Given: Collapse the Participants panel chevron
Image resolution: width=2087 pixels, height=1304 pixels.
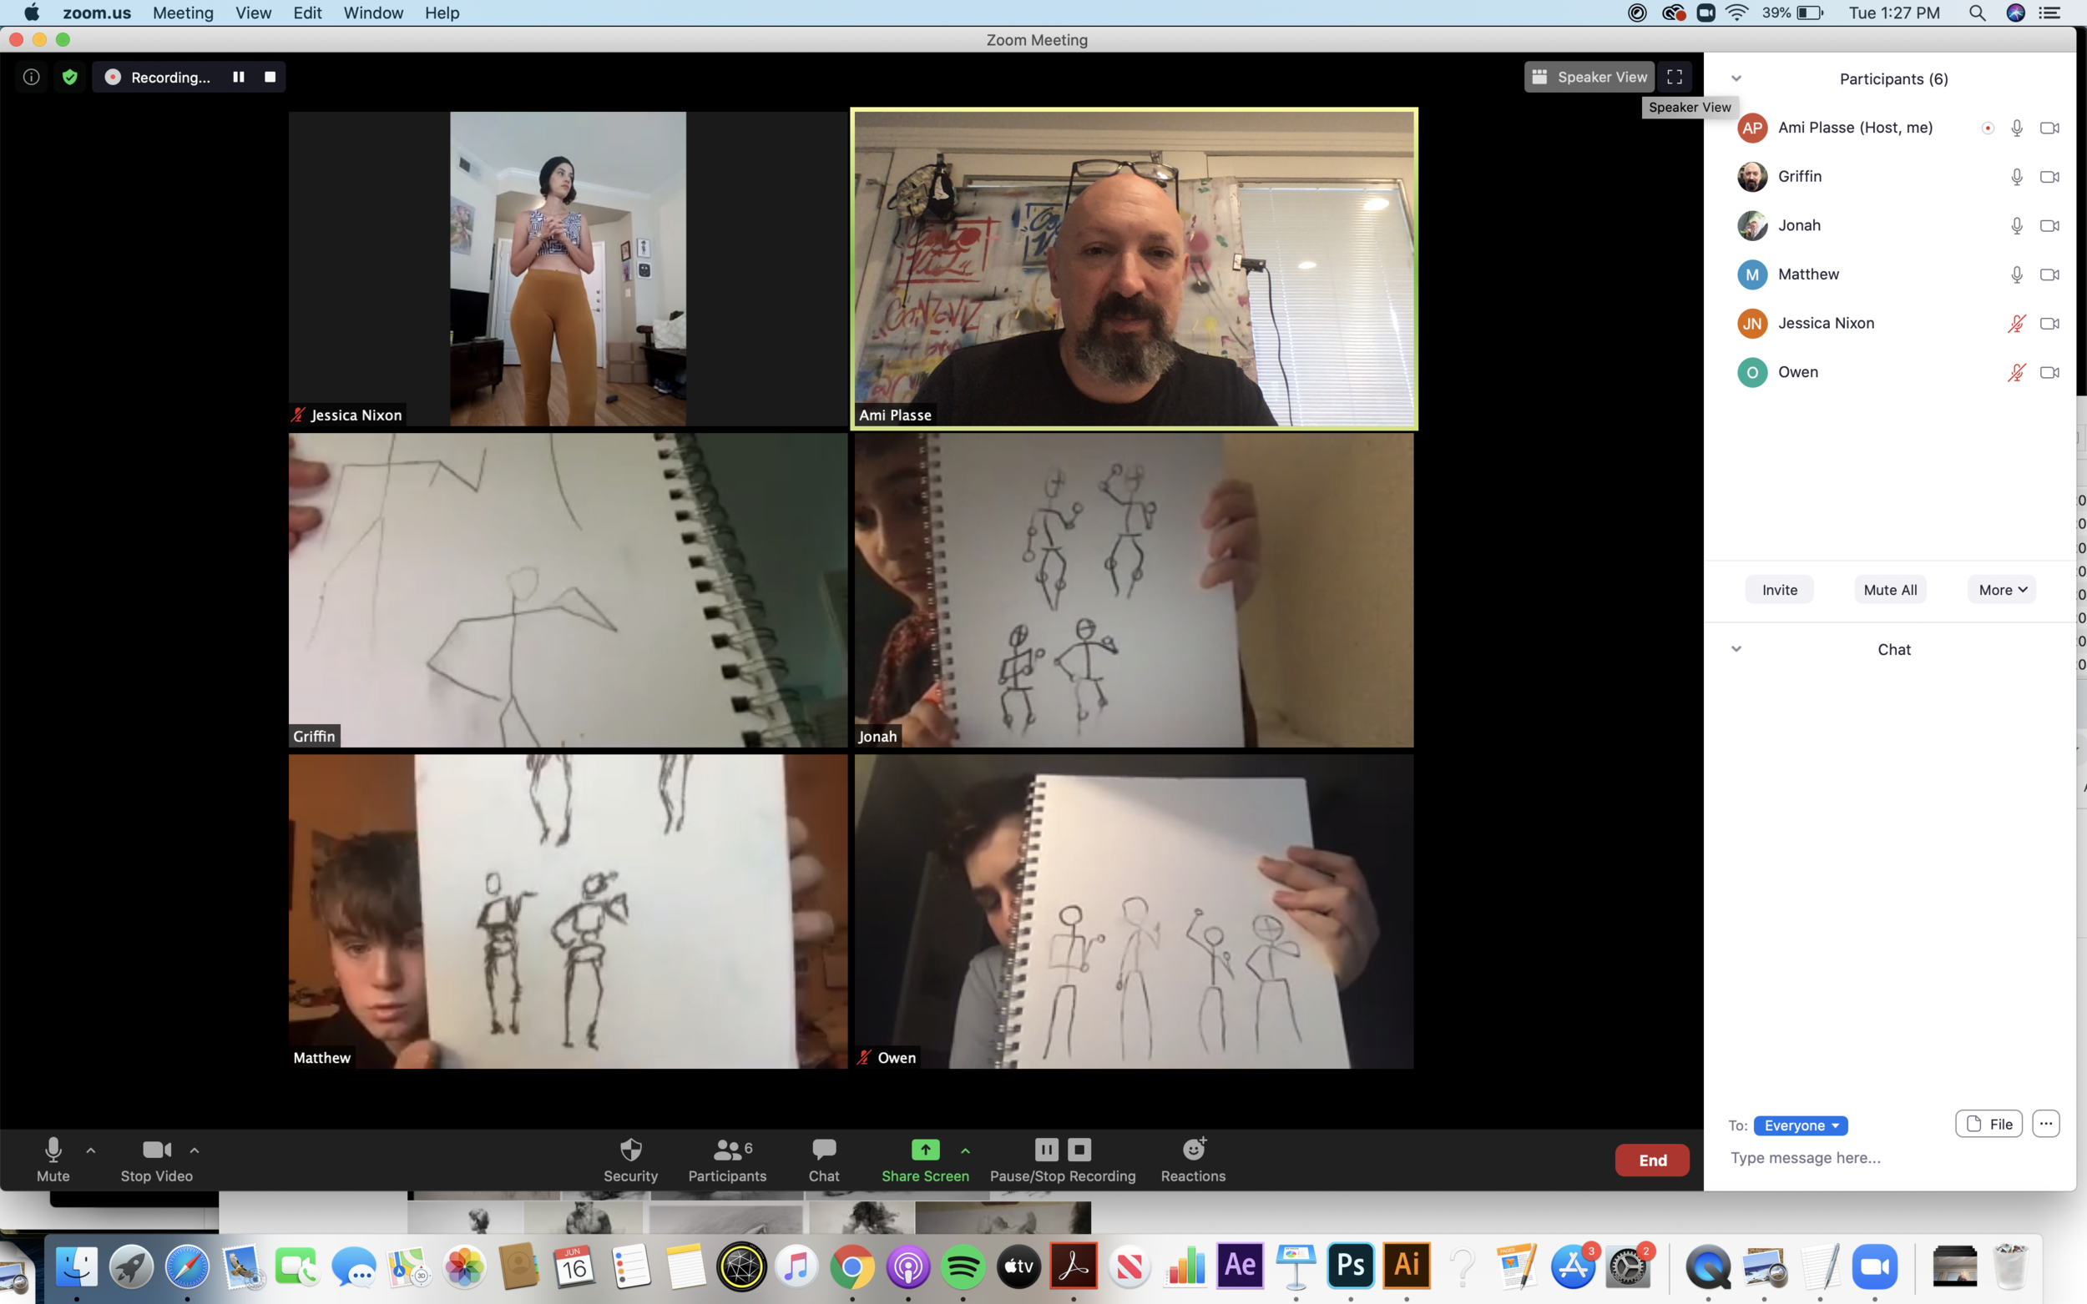Looking at the screenshot, I should [x=1736, y=78].
